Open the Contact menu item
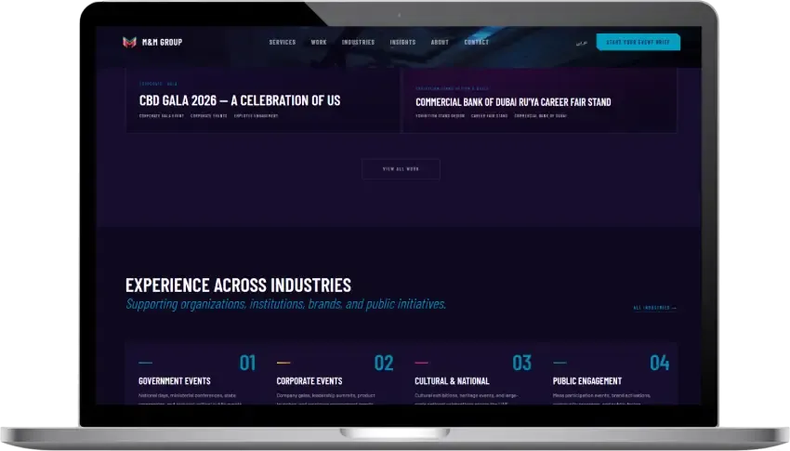This screenshot has height=451, width=790. [x=476, y=43]
